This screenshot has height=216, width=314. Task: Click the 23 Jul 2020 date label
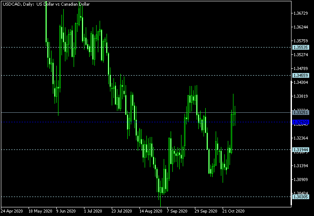coord(122,211)
